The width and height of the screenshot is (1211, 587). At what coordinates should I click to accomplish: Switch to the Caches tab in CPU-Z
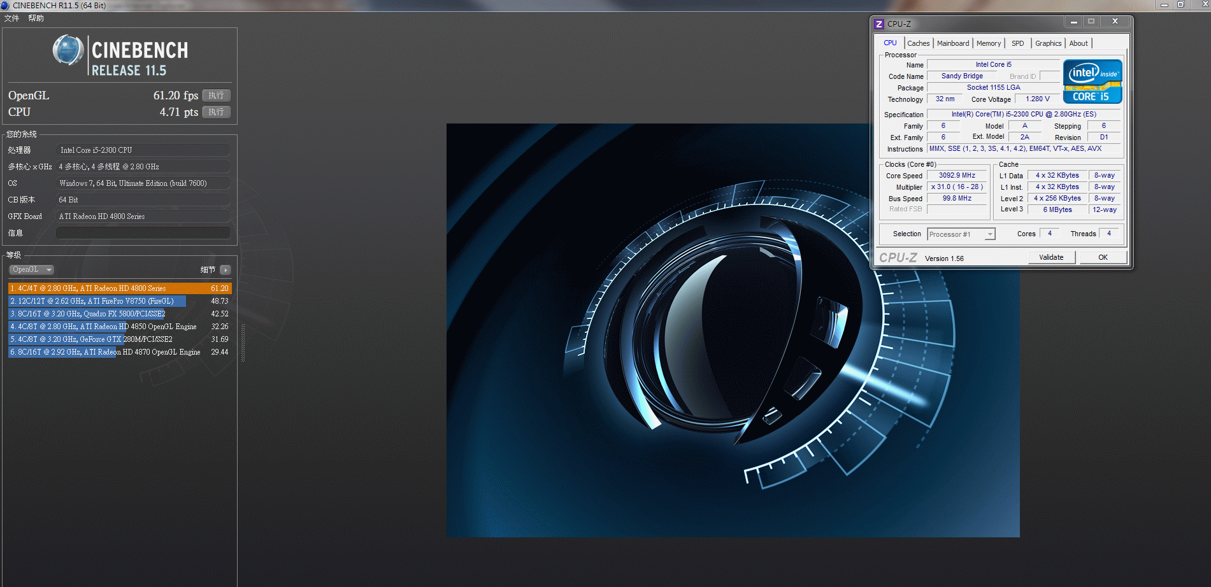point(918,43)
